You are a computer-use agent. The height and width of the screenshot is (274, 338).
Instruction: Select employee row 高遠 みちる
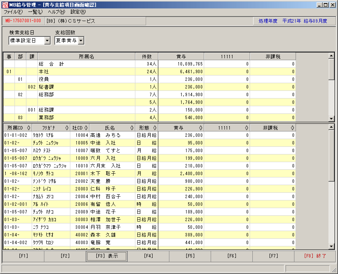(x=149, y=135)
